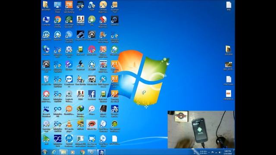Open the Facebook shortcut icon
Image resolution: width=276 pixels, height=155 pixels.
coord(92,95)
